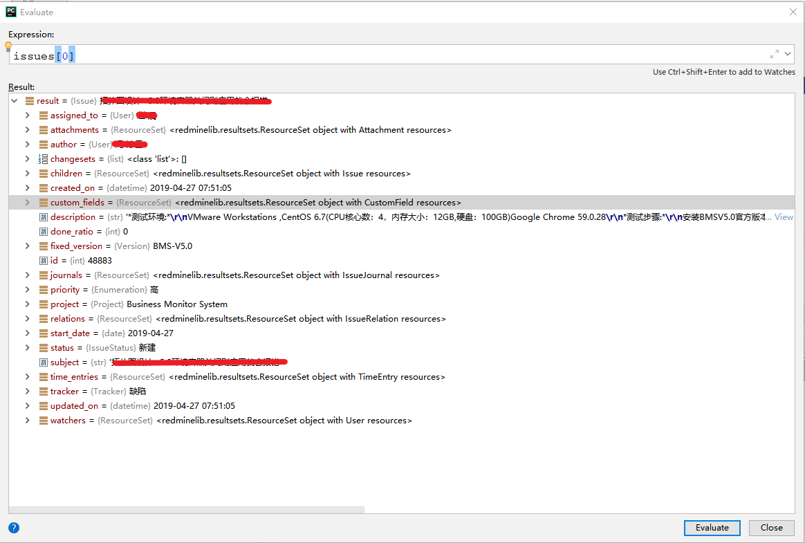Expand the project node
Image resolution: width=805 pixels, height=543 pixels.
tap(27, 304)
